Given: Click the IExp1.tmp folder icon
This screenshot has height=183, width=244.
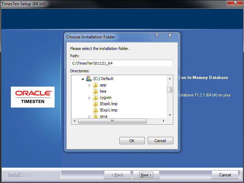Looking at the screenshot, I should pos(95,110).
